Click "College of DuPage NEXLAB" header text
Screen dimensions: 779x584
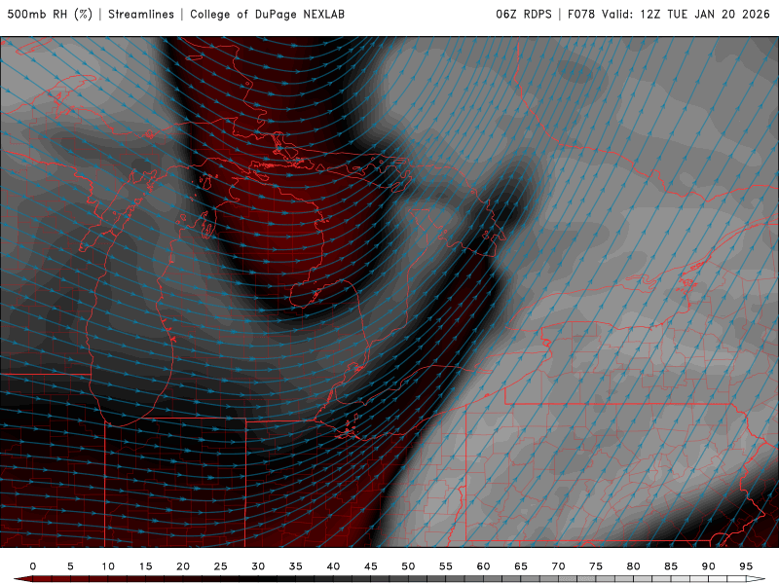tap(267, 15)
